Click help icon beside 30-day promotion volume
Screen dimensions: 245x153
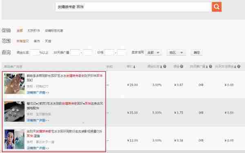210,67
